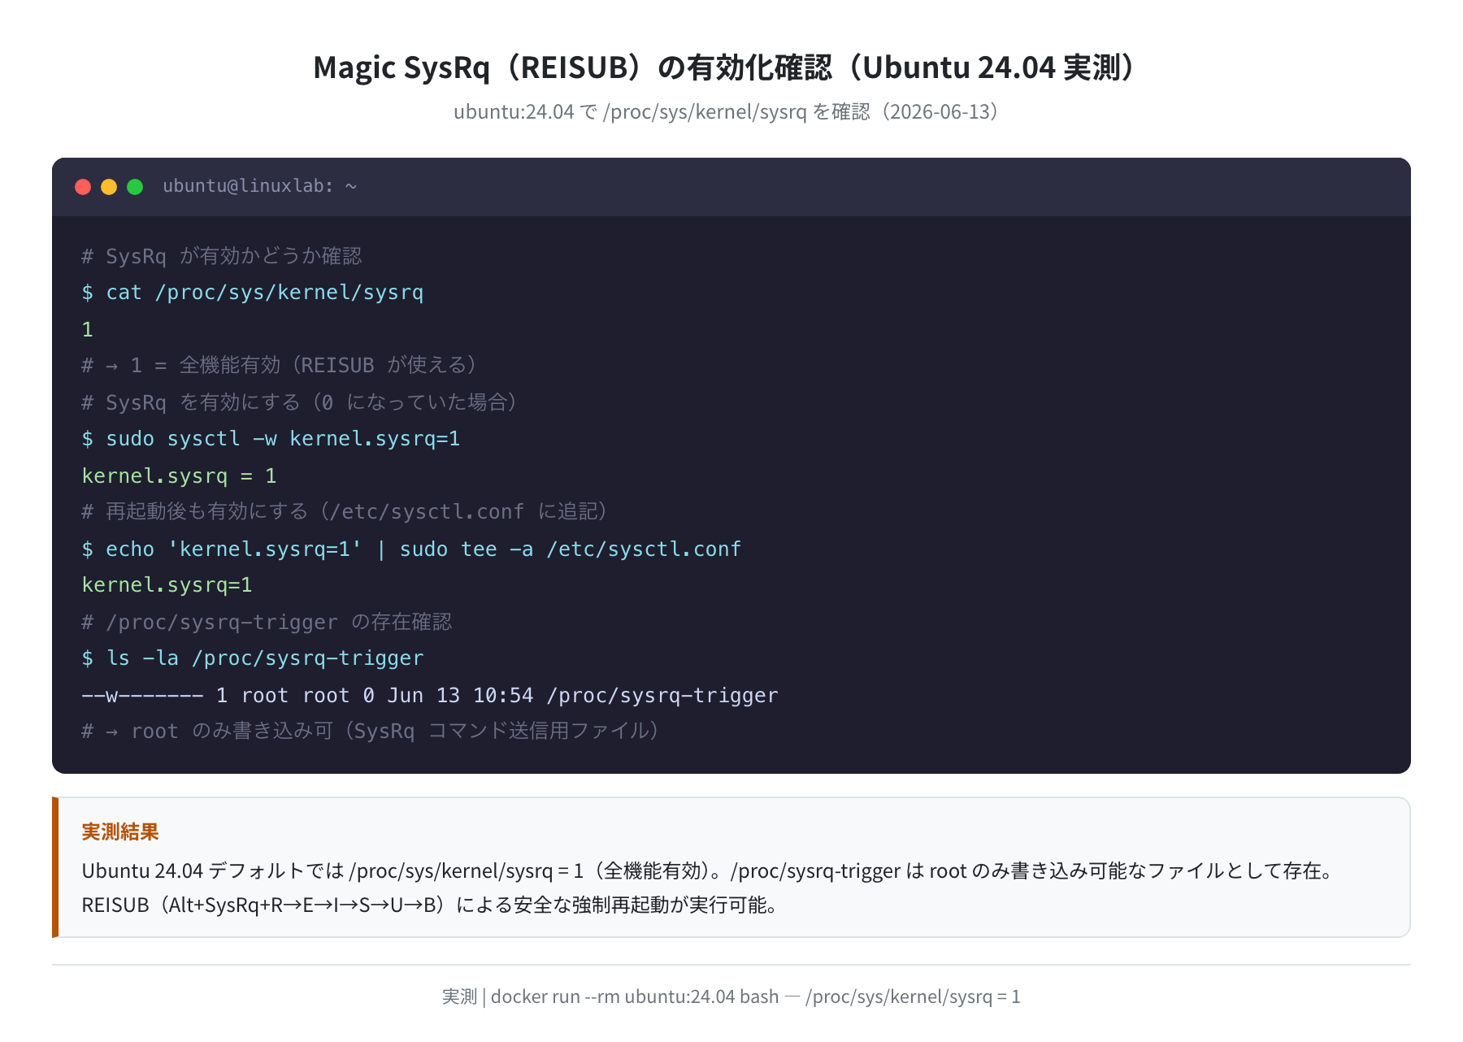Click the yellow minimize dot in terminal title bar

click(109, 187)
